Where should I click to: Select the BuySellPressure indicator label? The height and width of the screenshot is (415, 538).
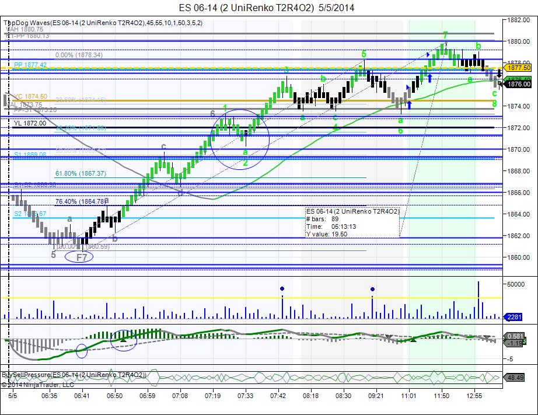[x=74, y=375]
